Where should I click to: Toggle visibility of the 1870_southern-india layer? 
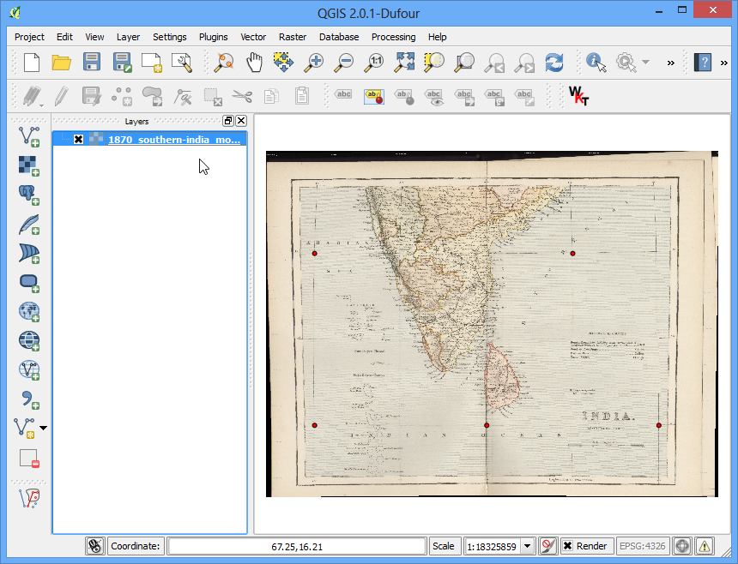click(x=79, y=139)
